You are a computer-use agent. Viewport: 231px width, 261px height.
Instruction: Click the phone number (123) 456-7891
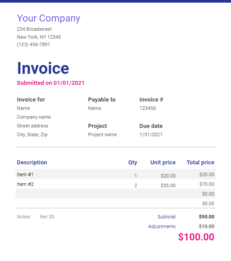pyautogui.click(x=33, y=44)
